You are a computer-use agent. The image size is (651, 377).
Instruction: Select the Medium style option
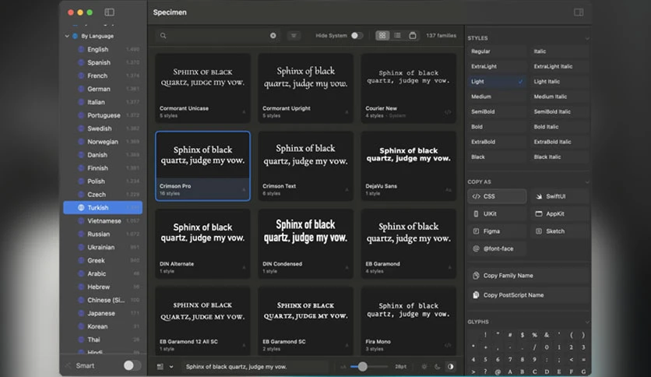point(497,97)
